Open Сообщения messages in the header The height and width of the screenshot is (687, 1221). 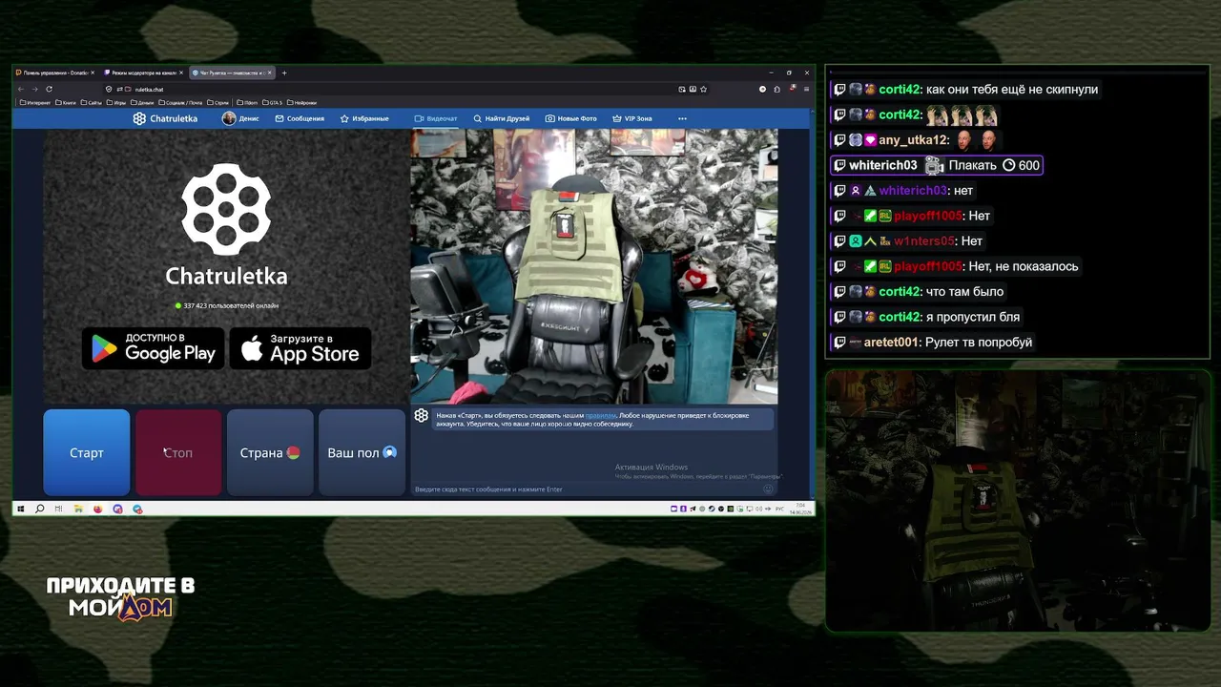pyautogui.click(x=300, y=118)
